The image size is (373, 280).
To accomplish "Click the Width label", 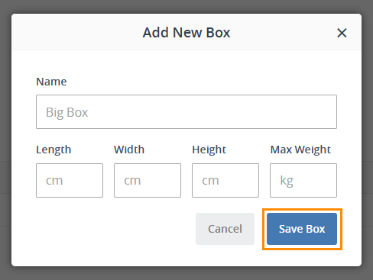I will click(129, 150).
